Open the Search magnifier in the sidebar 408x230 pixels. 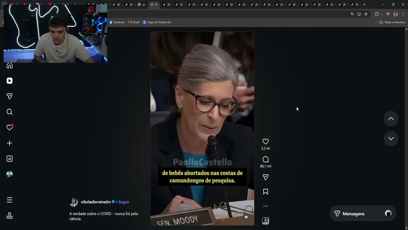(x=10, y=112)
